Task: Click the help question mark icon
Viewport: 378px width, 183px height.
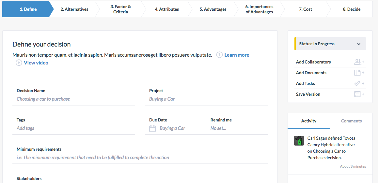Action: point(219,55)
